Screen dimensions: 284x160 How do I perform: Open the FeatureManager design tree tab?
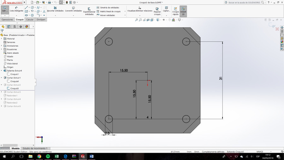pyautogui.click(x=3, y=27)
